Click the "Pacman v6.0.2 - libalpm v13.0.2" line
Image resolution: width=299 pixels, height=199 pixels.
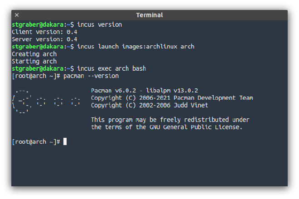pyautogui.click(x=144, y=91)
